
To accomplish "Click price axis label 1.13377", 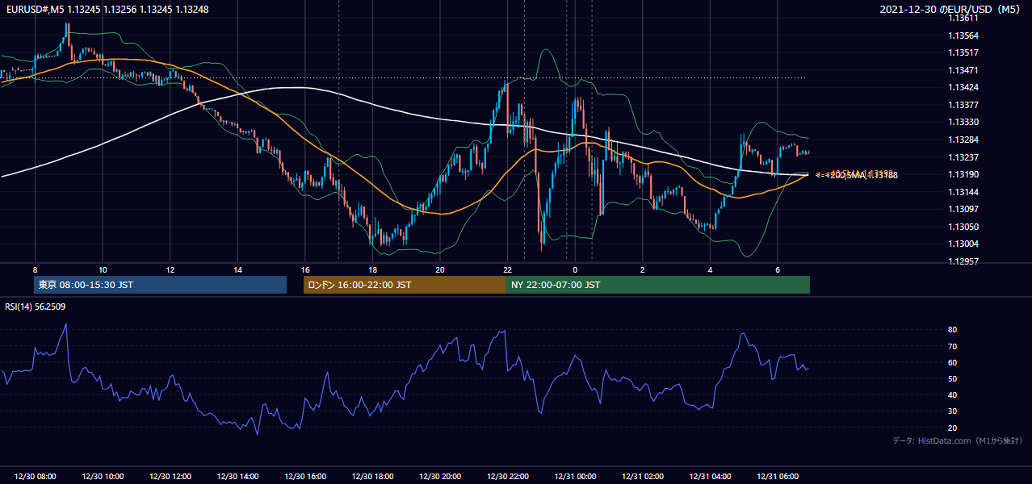I will point(963,105).
